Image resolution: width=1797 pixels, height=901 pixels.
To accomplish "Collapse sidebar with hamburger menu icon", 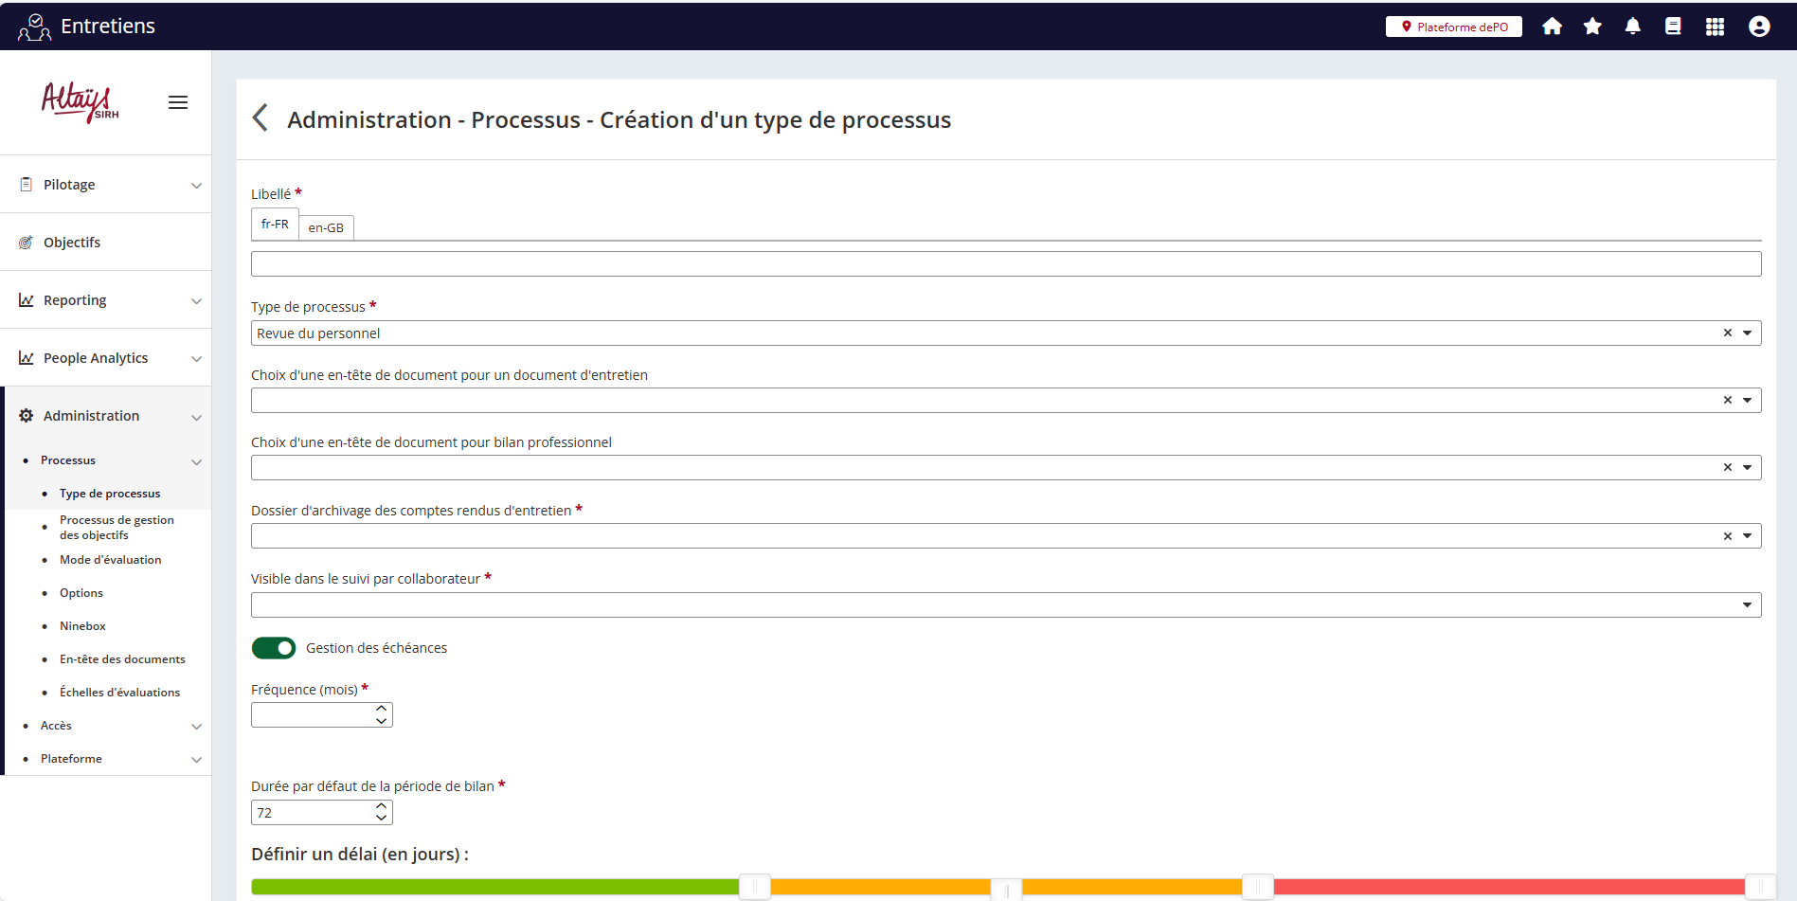I will tap(178, 102).
